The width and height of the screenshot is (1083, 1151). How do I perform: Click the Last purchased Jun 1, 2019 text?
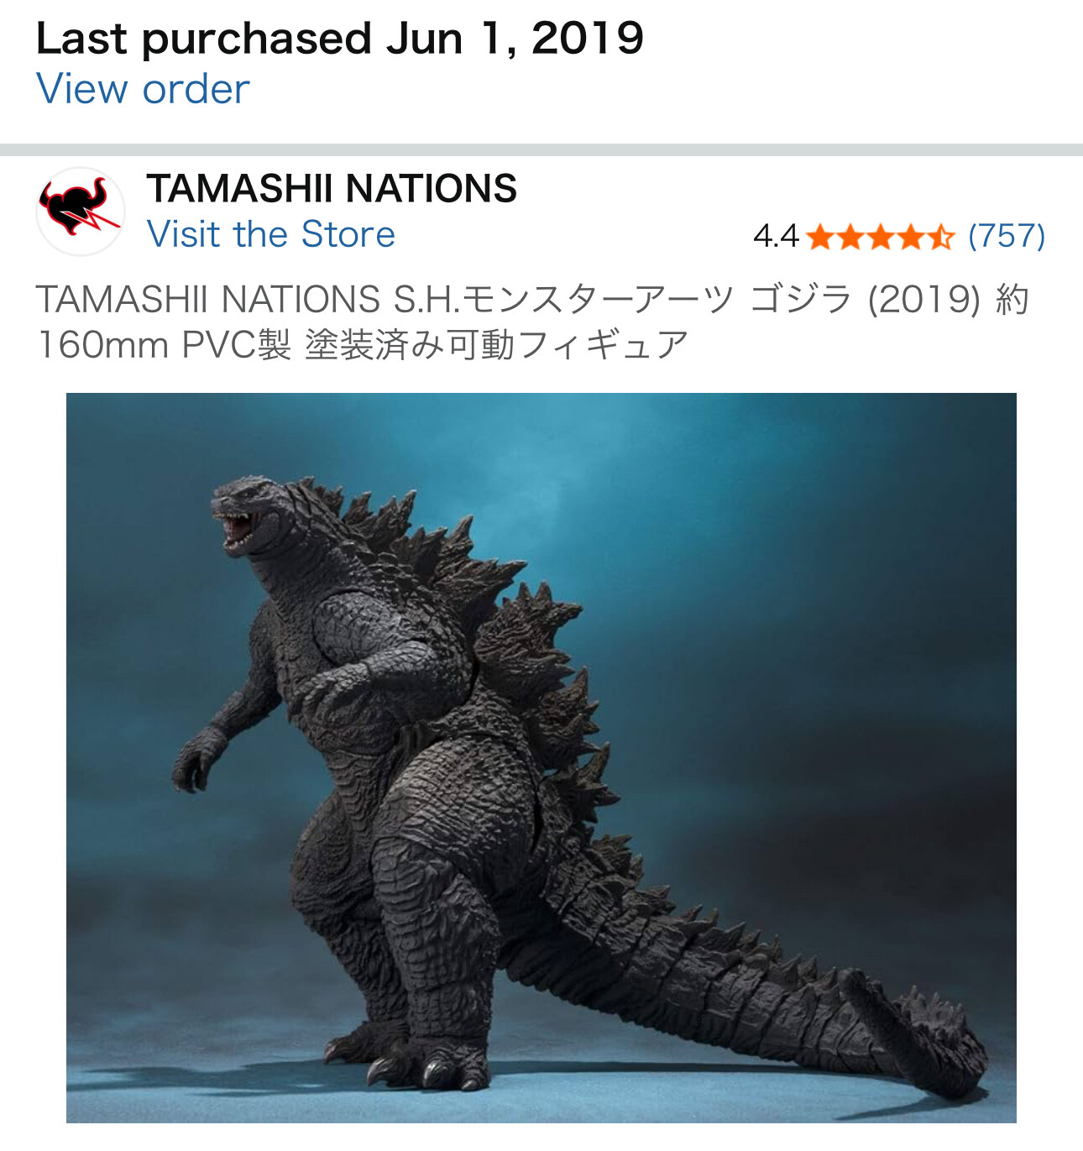(340, 39)
